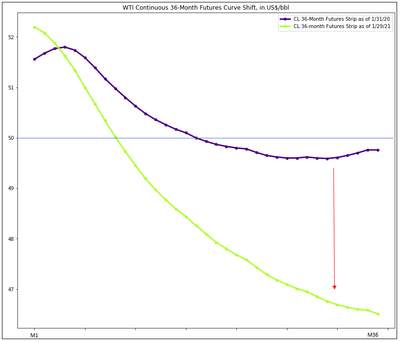Click the y-axis label 47
This screenshot has width=400, height=342.
[11, 290]
